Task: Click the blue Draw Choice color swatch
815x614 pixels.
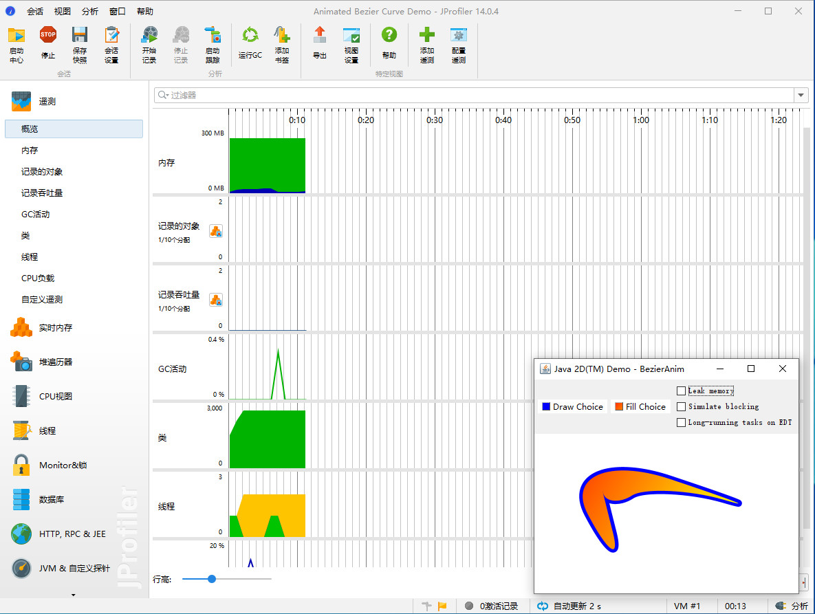Action: point(546,407)
